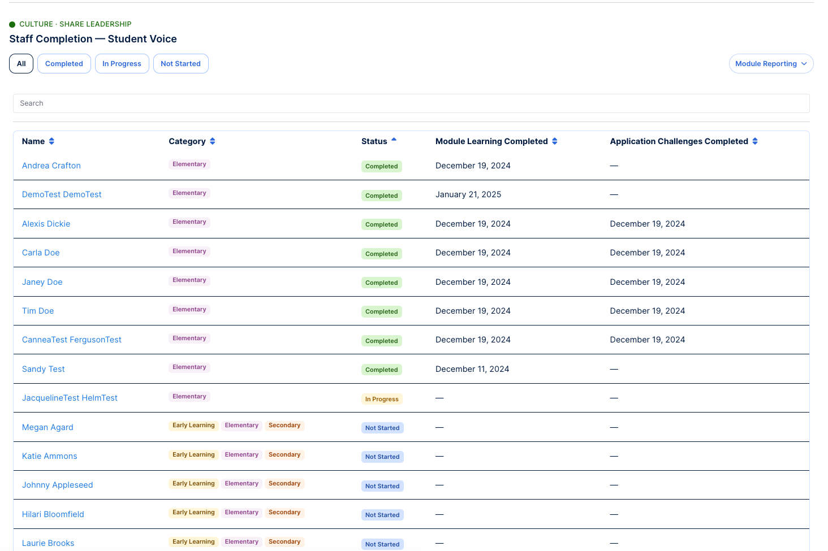The image size is (828, 551).
Task: Click Megan Agard's Early Learning tag
Action: tap(193, 426)
